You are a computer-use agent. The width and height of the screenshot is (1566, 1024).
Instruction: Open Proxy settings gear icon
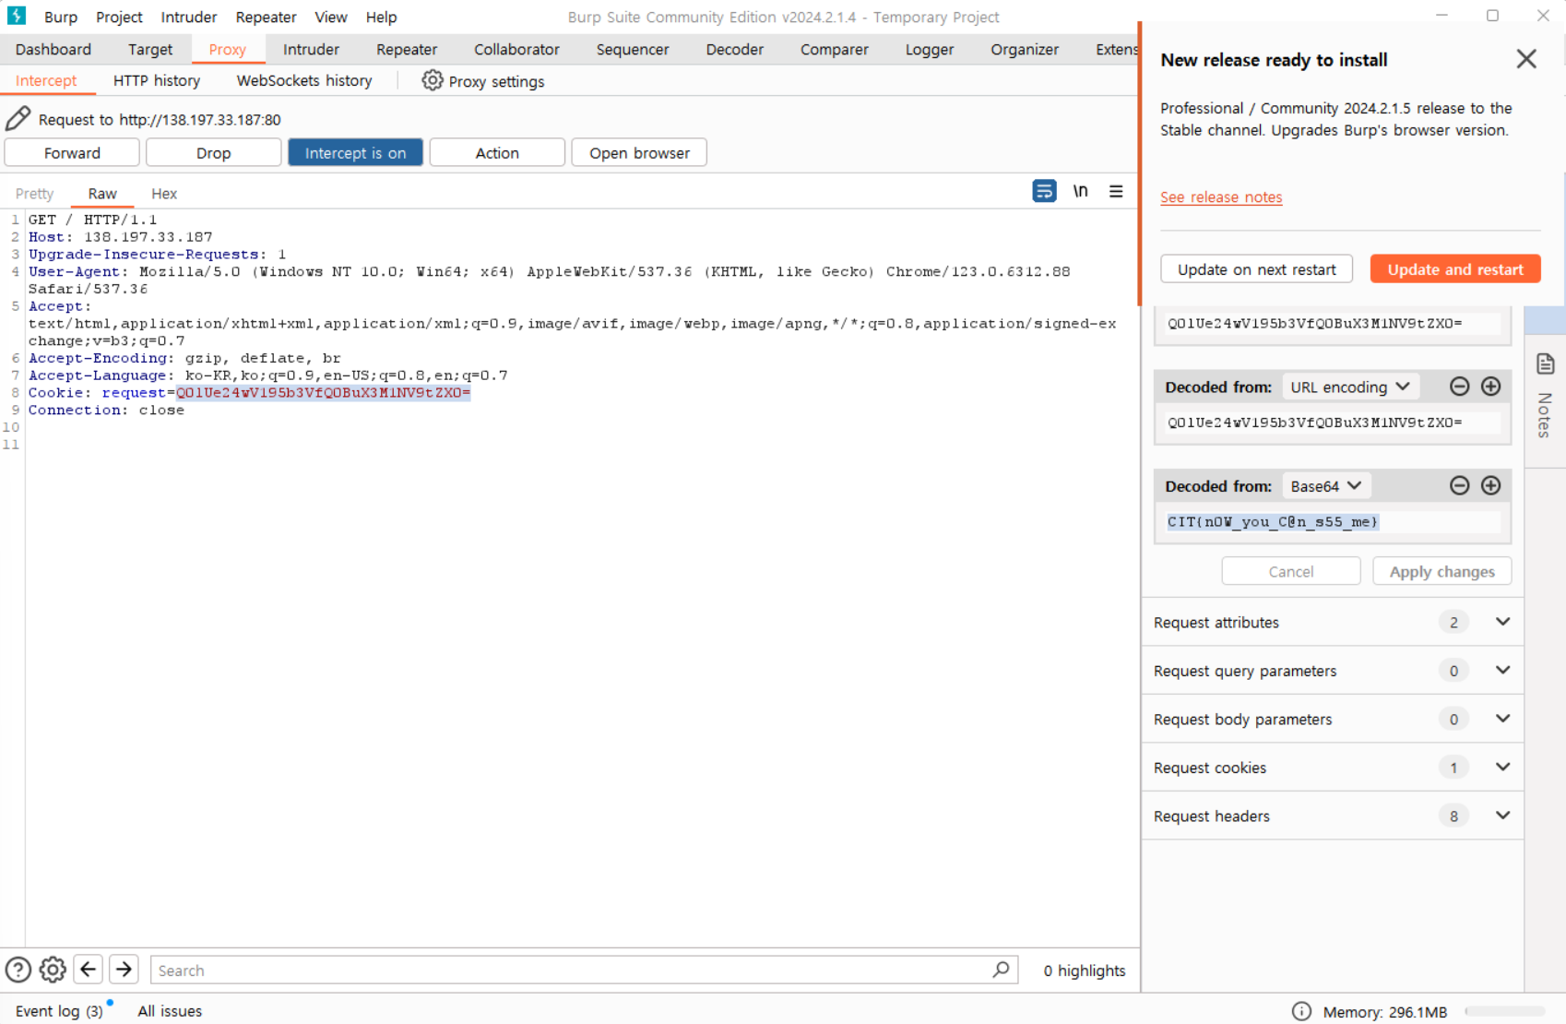click(x=432, y=80)
